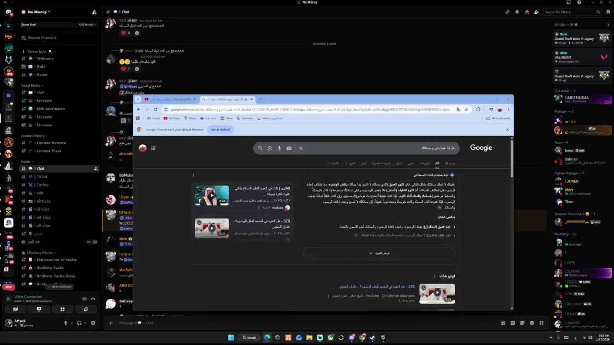Deafen audio with the headphones icon
Viewport: 614px width, 345px height.
(79, 323)
